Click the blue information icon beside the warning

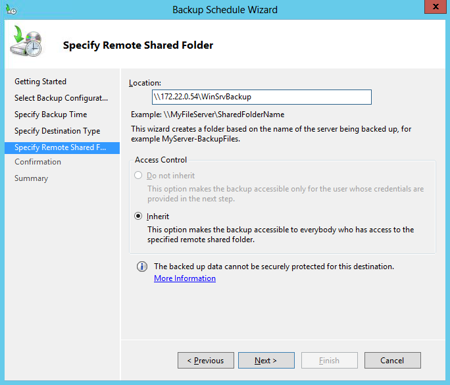pos(141,267)
